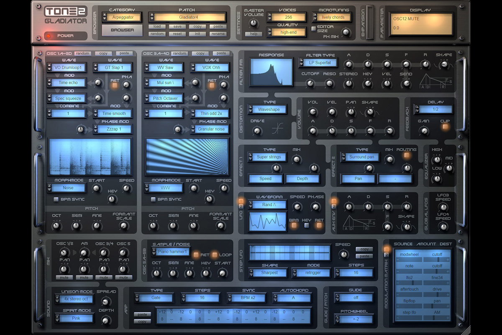
Task: Enable BPM SYNC checkbox in OSC 3A-4D
Action: click(x=153, y=199)
